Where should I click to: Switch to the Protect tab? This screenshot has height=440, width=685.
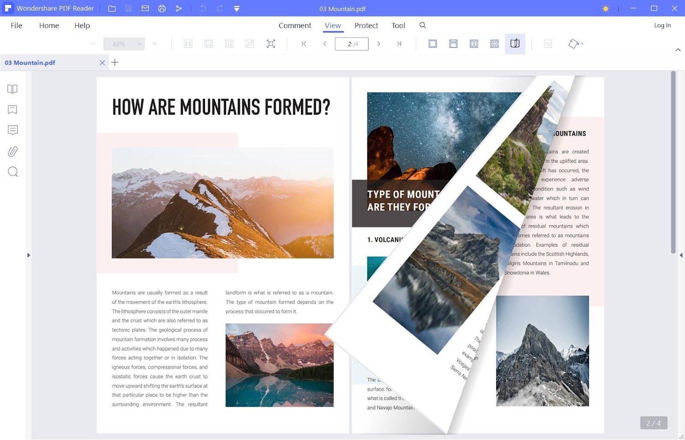[x=366, y=25]
